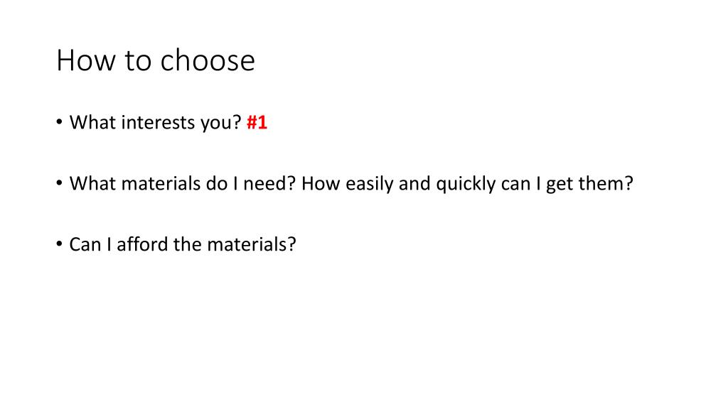Click the bullet dot before "What interests you?"
The image size is (728, 409).
pos(60,122)
